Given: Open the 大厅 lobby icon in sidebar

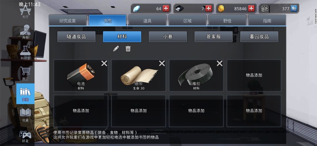Looking at the screenshot, I should (x=25, y=12).
